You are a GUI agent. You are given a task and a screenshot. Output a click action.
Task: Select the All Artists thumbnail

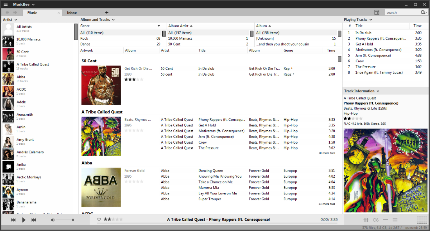[x=8, y=29]
